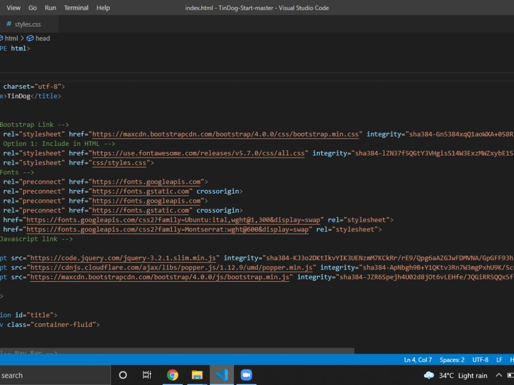This screenshot has height=385, width=514.
Task: Switch to the styles.css tab
Action: coord(28,24)
